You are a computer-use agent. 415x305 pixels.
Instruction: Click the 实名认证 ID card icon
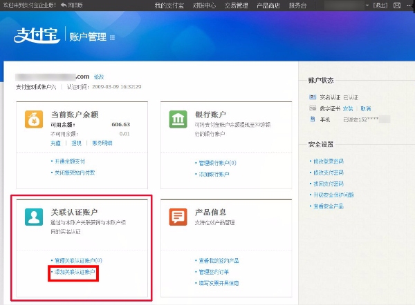(313, 97)
